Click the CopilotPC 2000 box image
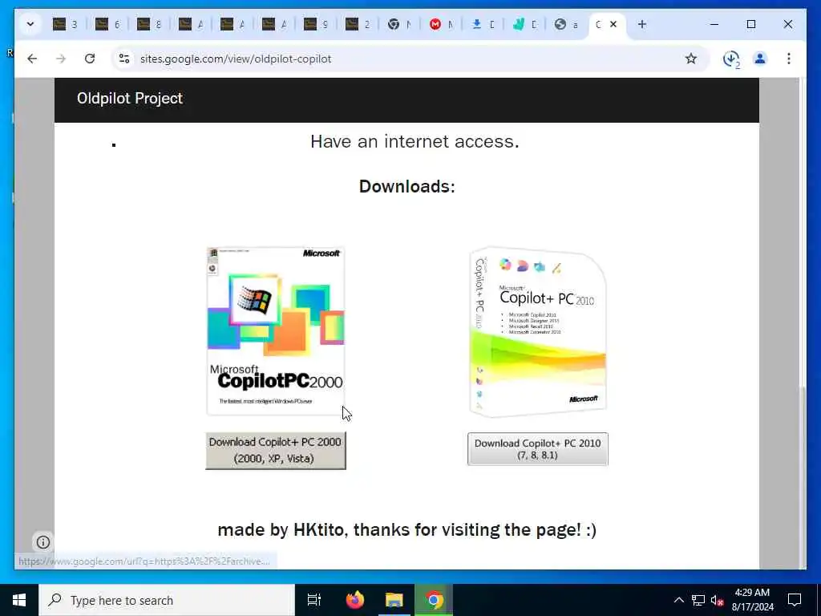This screenshot has height=616, width=821. click(276, 331)
